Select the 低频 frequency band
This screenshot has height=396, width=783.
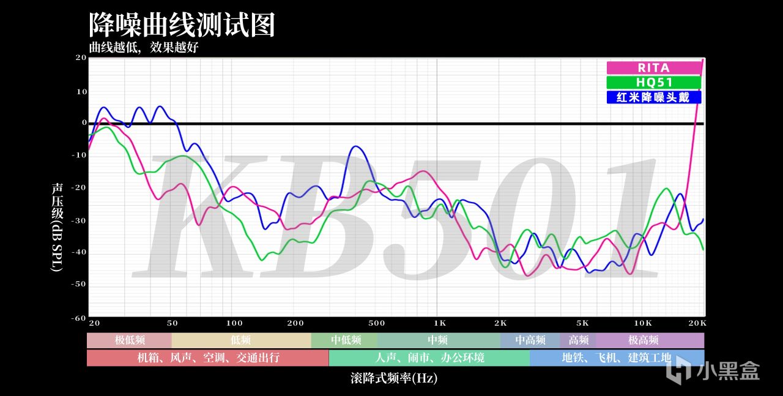tap(241, 340)
